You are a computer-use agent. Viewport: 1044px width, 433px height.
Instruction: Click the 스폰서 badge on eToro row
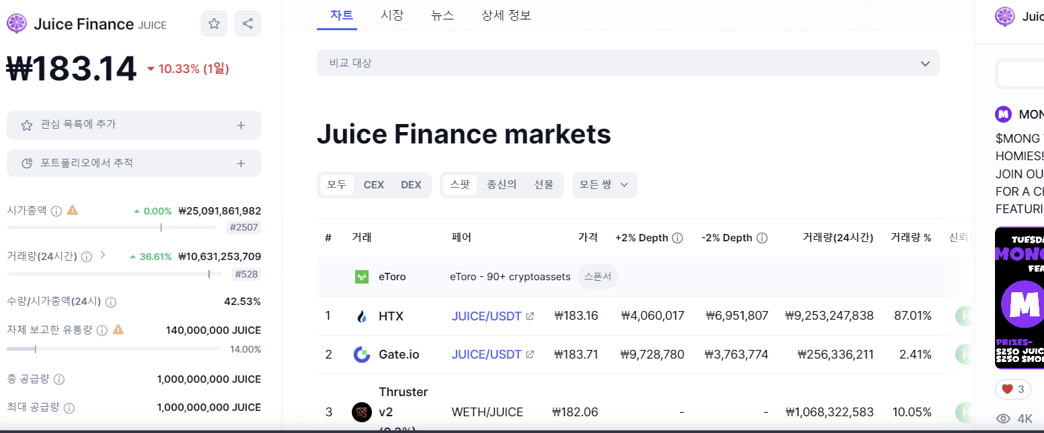click(x=598, y=277)
